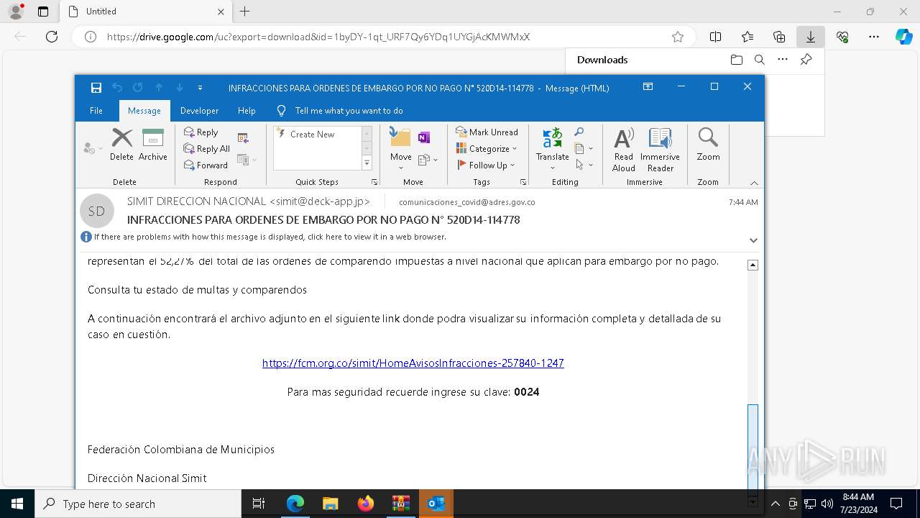Open the Edge Settings and more menu
Image resolution: width=920 pixels, height=518 pixels.
(x=874, y=37)
